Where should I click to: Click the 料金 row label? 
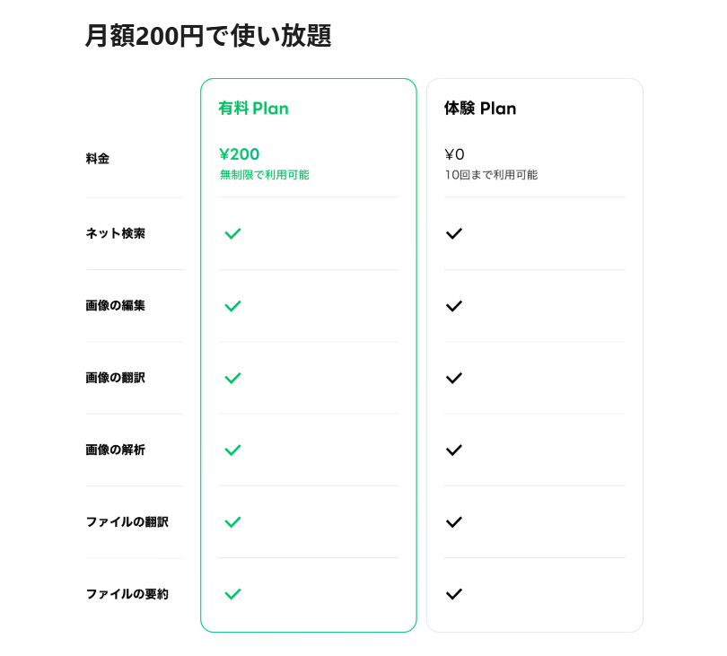97,159
